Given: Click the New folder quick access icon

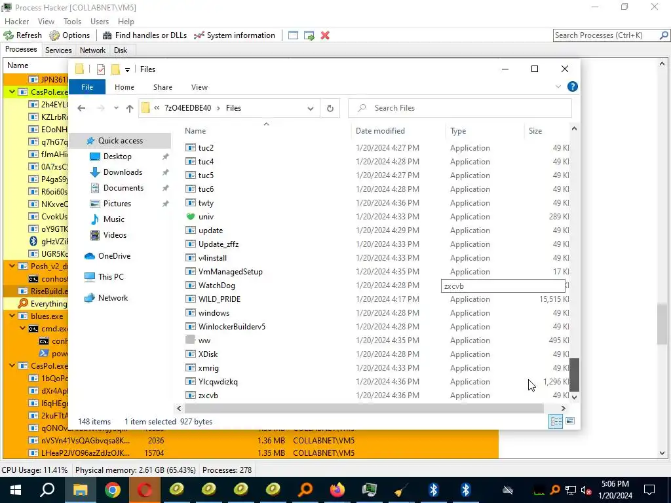Looking at the screenshot, I should pos(115,69).
